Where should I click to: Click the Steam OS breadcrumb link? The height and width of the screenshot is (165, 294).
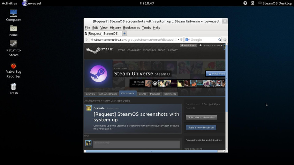tap(108, 101)
